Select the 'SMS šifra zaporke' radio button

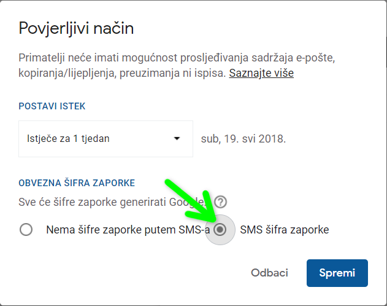pos(221,230)
